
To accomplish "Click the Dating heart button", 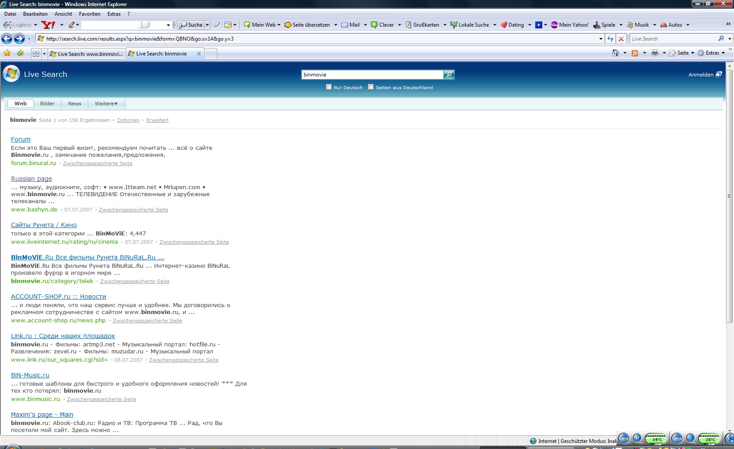I will [512, 25].
